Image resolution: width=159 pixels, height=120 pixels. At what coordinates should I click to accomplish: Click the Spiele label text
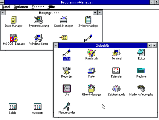click(13, 113)
